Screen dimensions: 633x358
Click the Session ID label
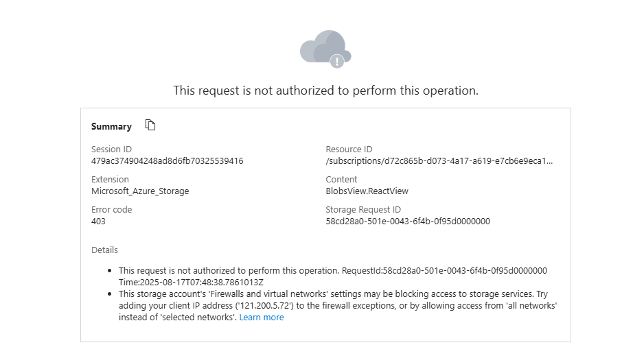click(111, 150)
